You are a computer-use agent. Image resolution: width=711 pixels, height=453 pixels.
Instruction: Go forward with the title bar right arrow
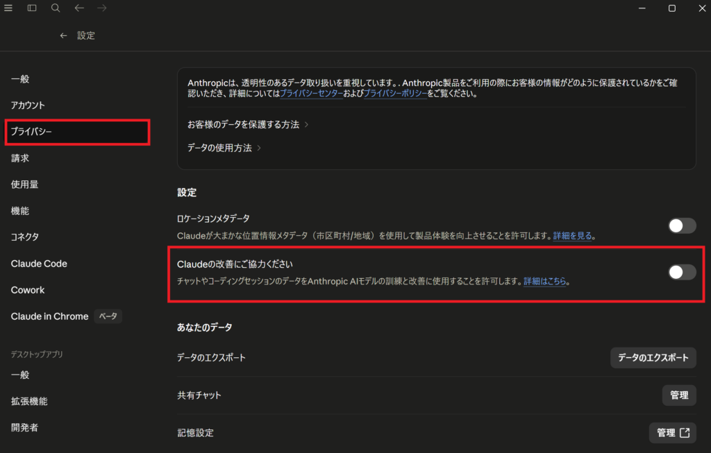[x=102, y=8]
